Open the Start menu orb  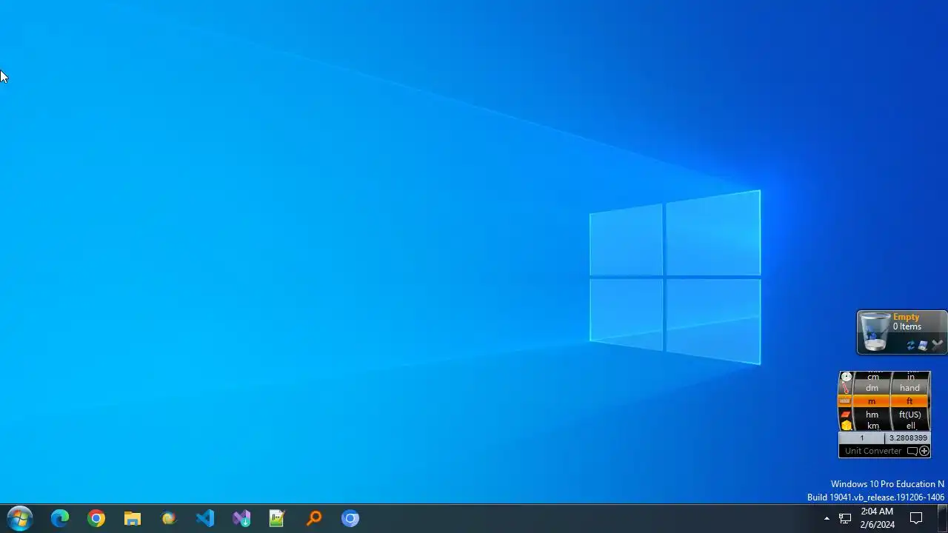tap(20, 518)
